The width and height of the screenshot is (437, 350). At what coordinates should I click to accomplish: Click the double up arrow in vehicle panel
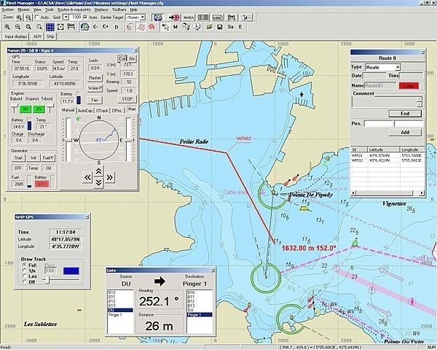pyautogui.click(x=98, y=171)
